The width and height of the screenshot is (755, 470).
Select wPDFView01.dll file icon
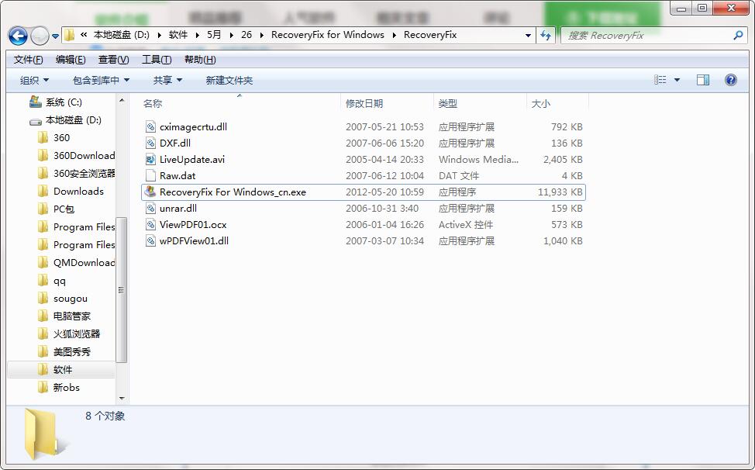150,240
